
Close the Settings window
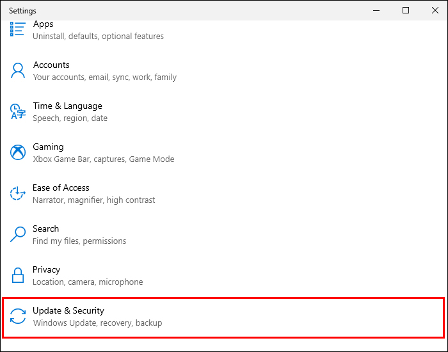pyautogui.click(x=434, y=10)
